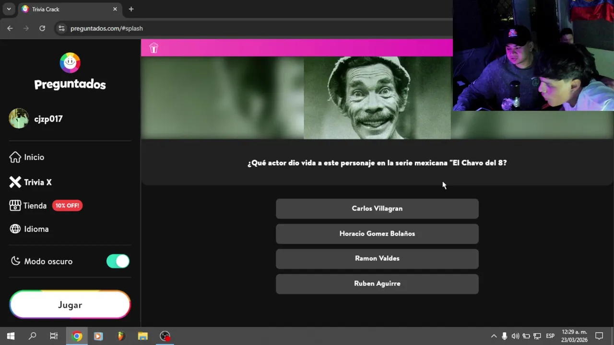Click the Tienda shop stall icon
Image resolution: width=614 pixels, height=345 pixels.
[15, 206]
